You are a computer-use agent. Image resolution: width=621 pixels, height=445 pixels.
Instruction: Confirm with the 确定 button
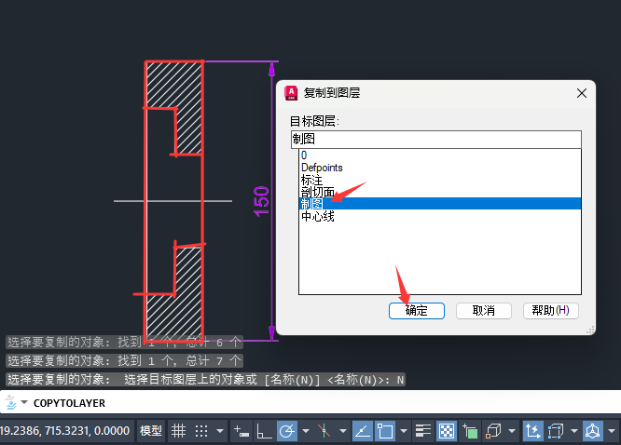point(416,311)
